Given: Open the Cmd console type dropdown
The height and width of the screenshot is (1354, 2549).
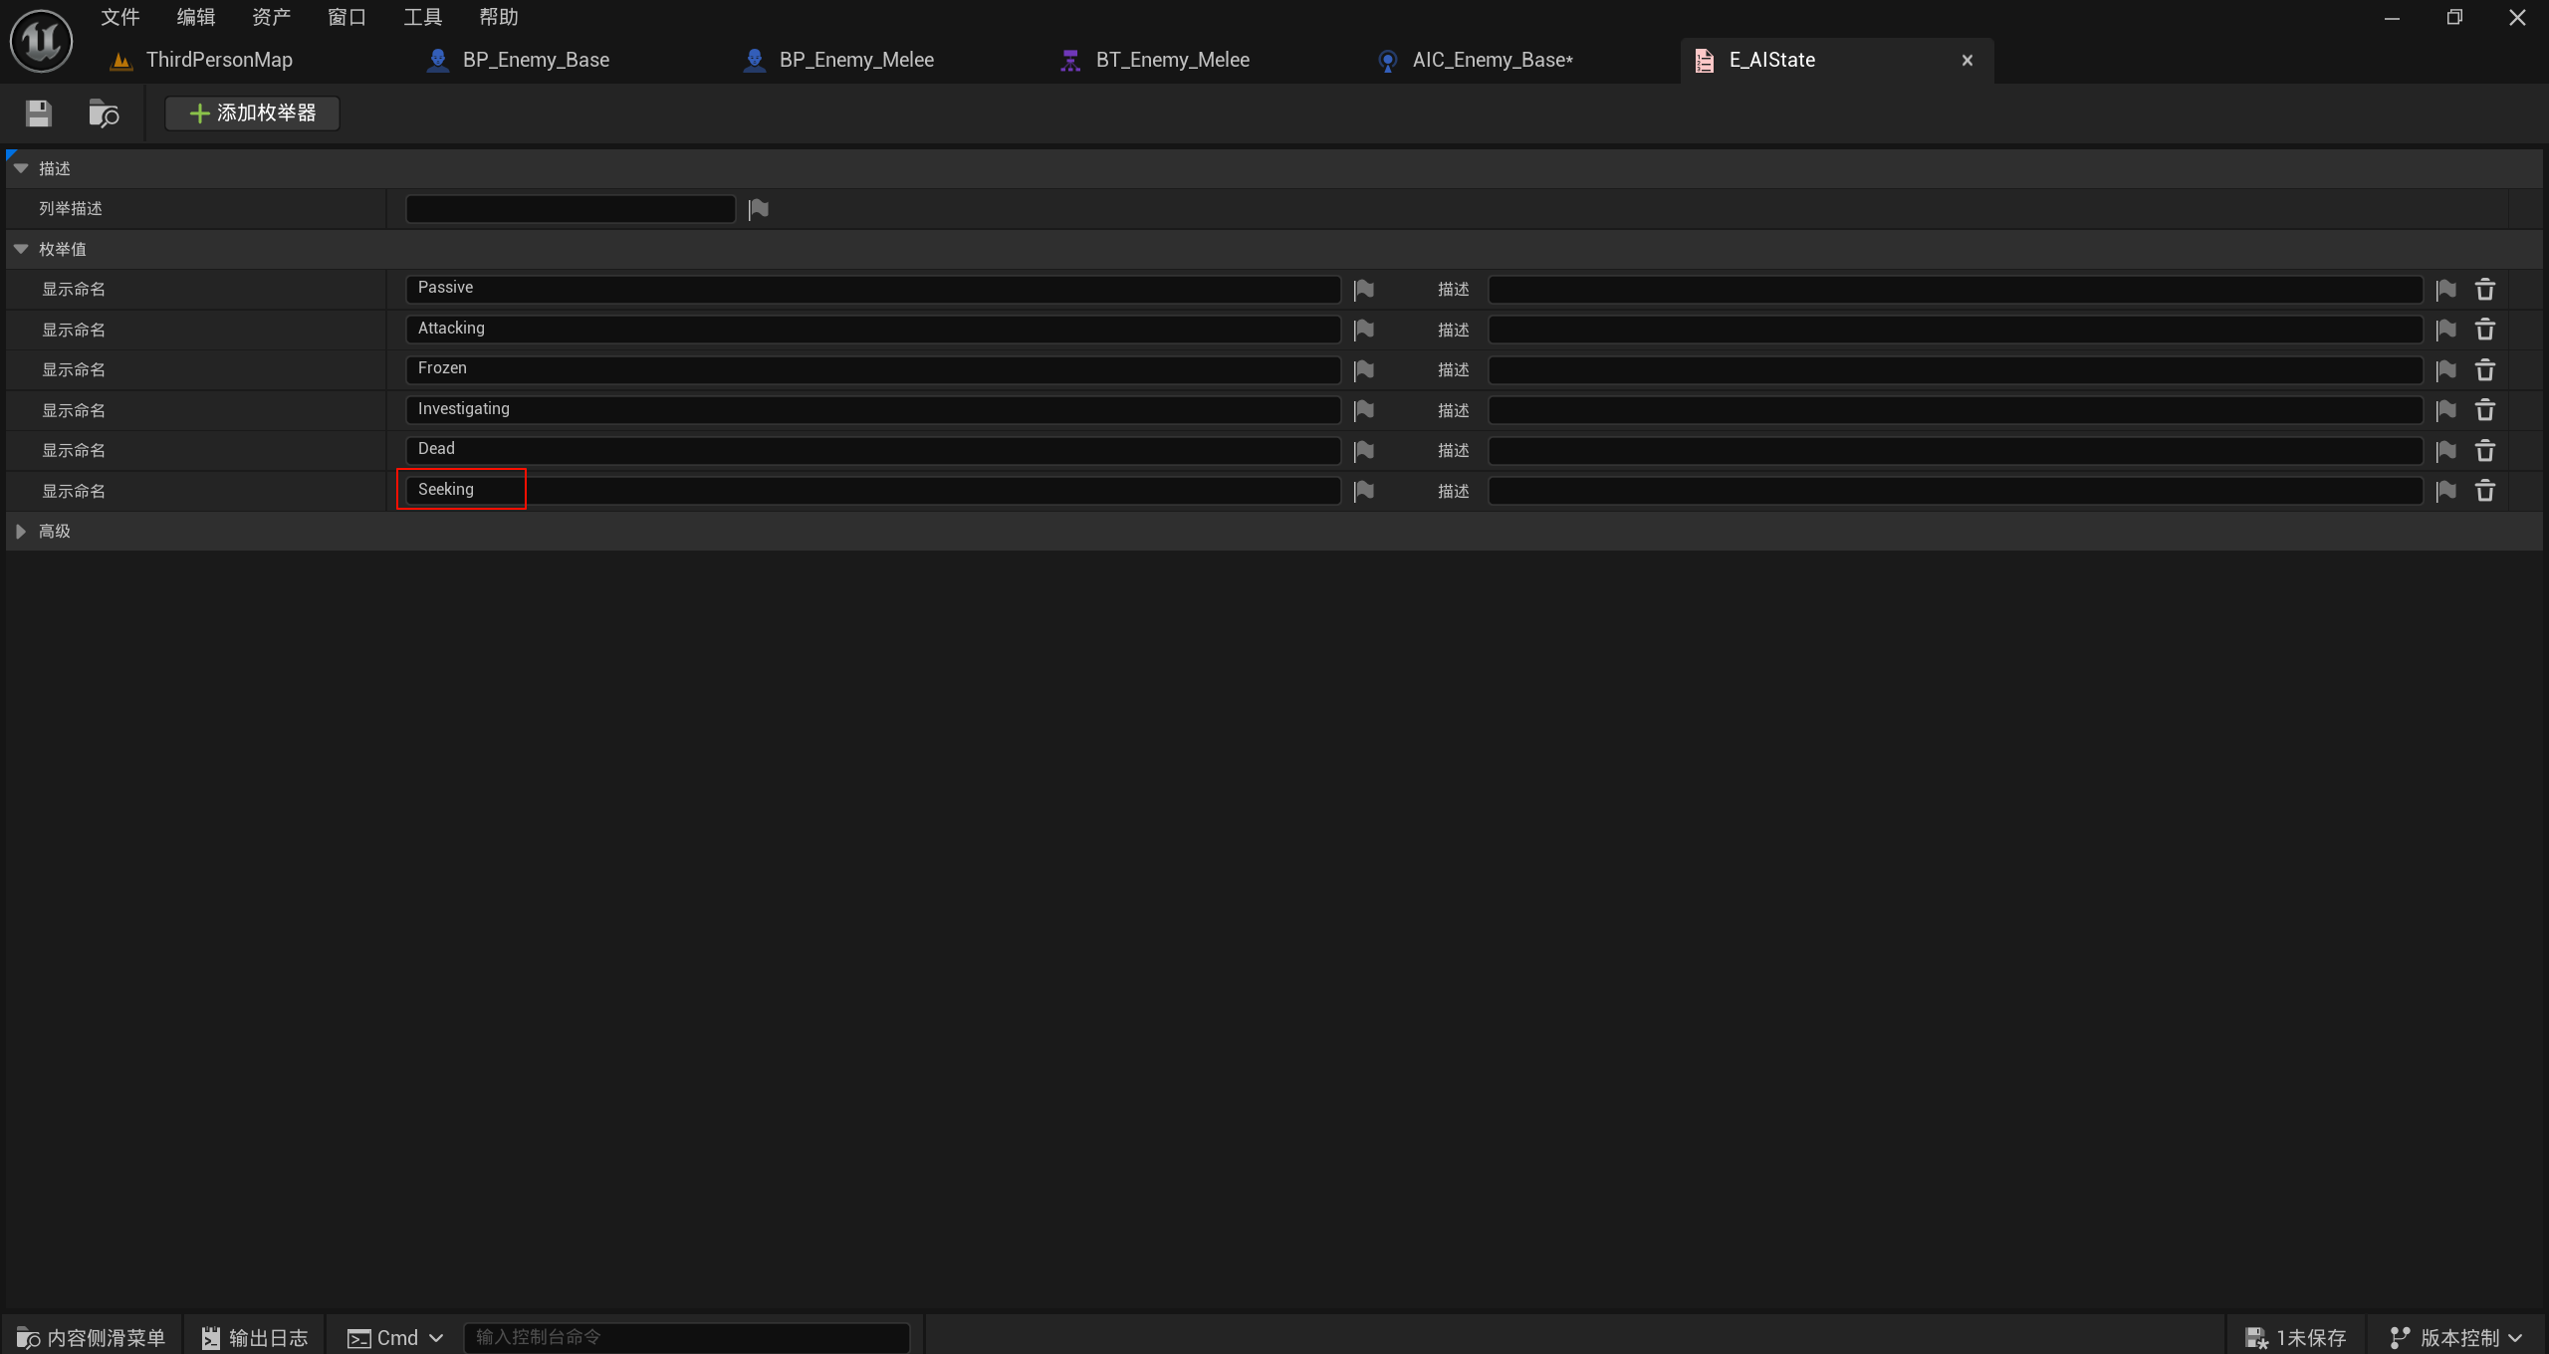Looking at the screenshot, I should click(396, 1338).
